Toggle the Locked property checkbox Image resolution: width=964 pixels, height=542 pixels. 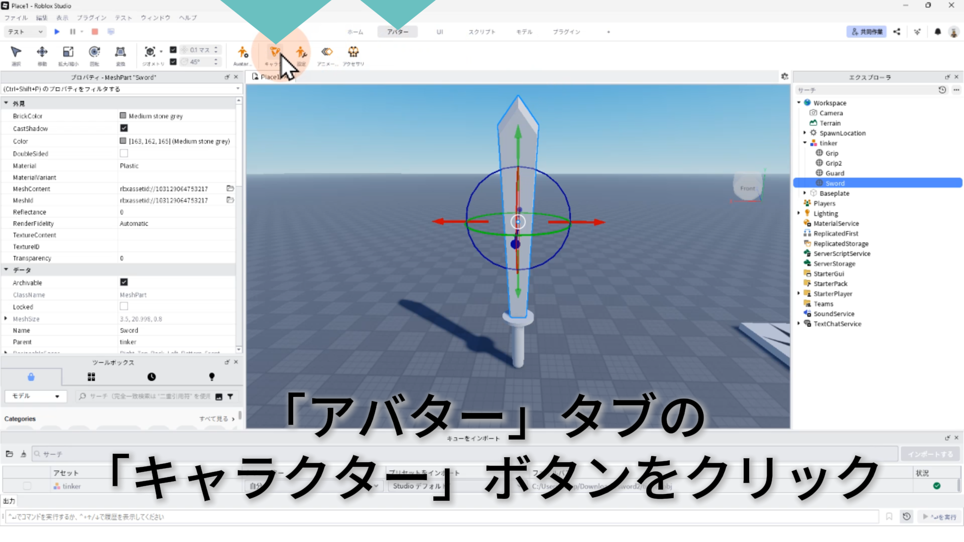124,306
